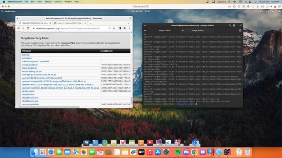Image resolution: width=282 pixels, height=158 pixels.
Task: Select the Index of /releases tab
Action: point(70,23)
